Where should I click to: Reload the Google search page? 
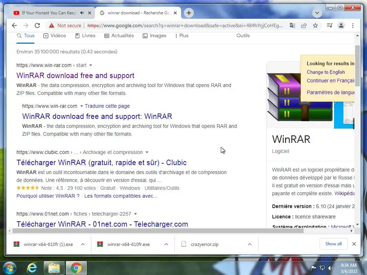pos(37,25)
